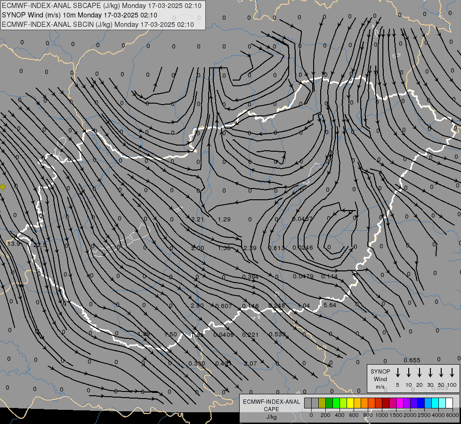This screenshot has height=424, width=461.
Task: Click the map value 0.248
Action: click(277, 306)
